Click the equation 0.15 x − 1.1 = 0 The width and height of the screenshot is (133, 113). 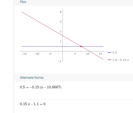[x=33, y=104]
